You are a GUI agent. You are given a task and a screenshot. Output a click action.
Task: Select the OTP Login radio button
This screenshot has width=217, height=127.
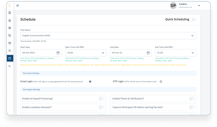[x=161, y=82]
